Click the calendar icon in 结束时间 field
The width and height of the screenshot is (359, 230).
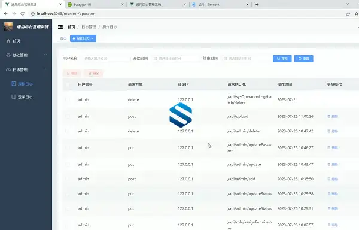tap(225, 59)
